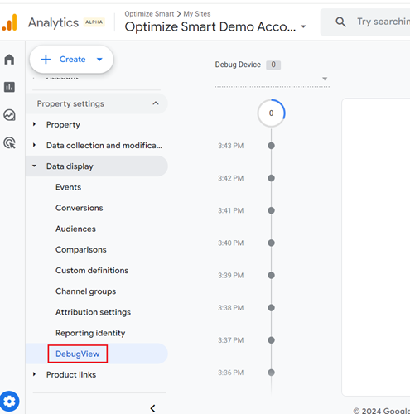
Task: Open the Explore icon in left rail
Action: point(9,115)
